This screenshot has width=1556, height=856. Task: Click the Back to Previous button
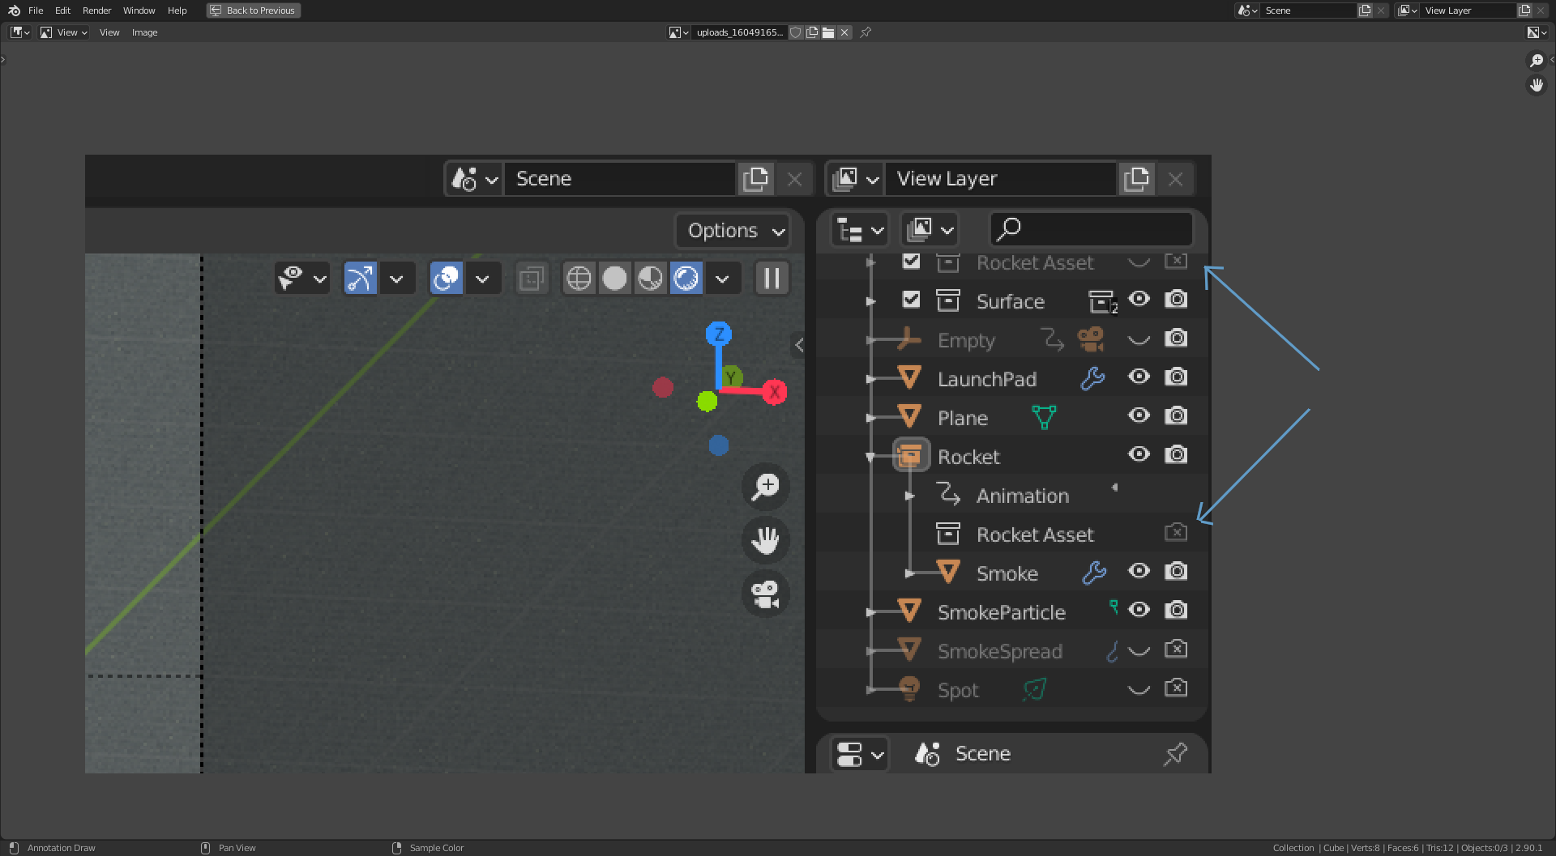[x=253, y=11]
